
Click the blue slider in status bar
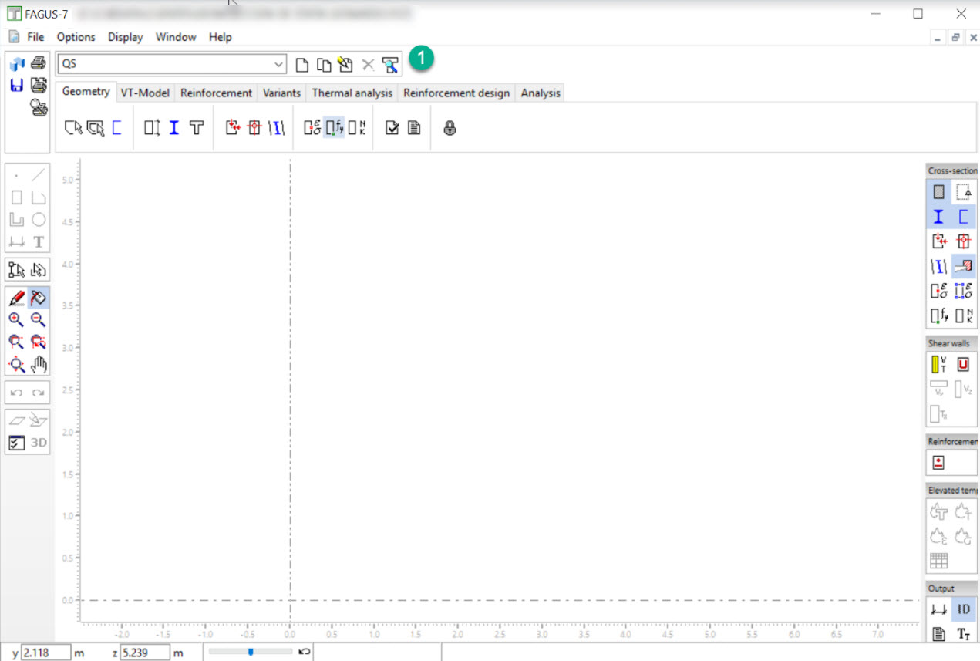[251, 652]
